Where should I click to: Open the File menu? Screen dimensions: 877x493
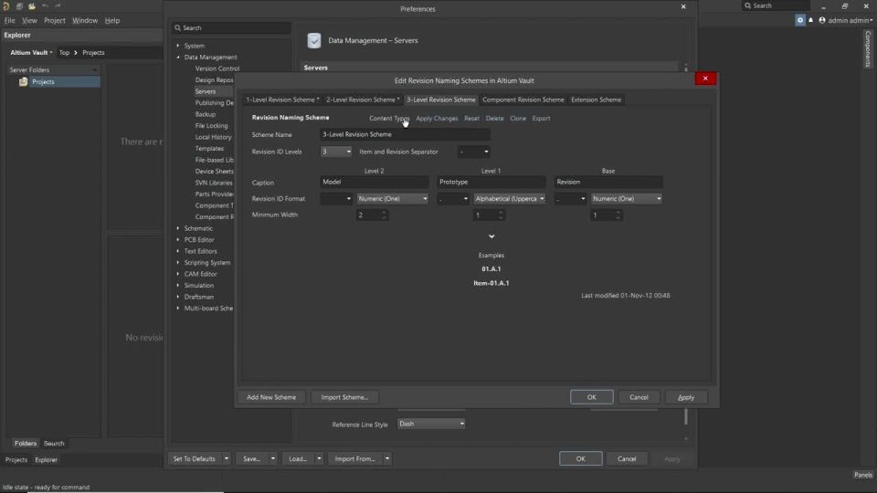click(x=9, y=20)
